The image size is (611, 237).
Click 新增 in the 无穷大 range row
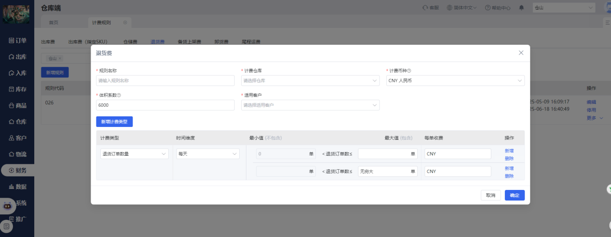[x=509, y=168]
